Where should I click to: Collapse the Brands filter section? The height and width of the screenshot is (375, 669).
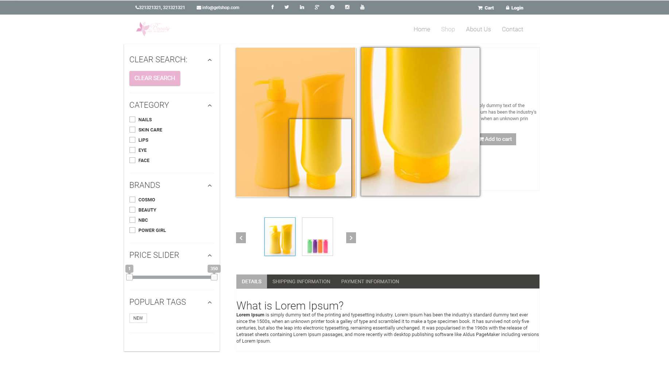[210, 186]
